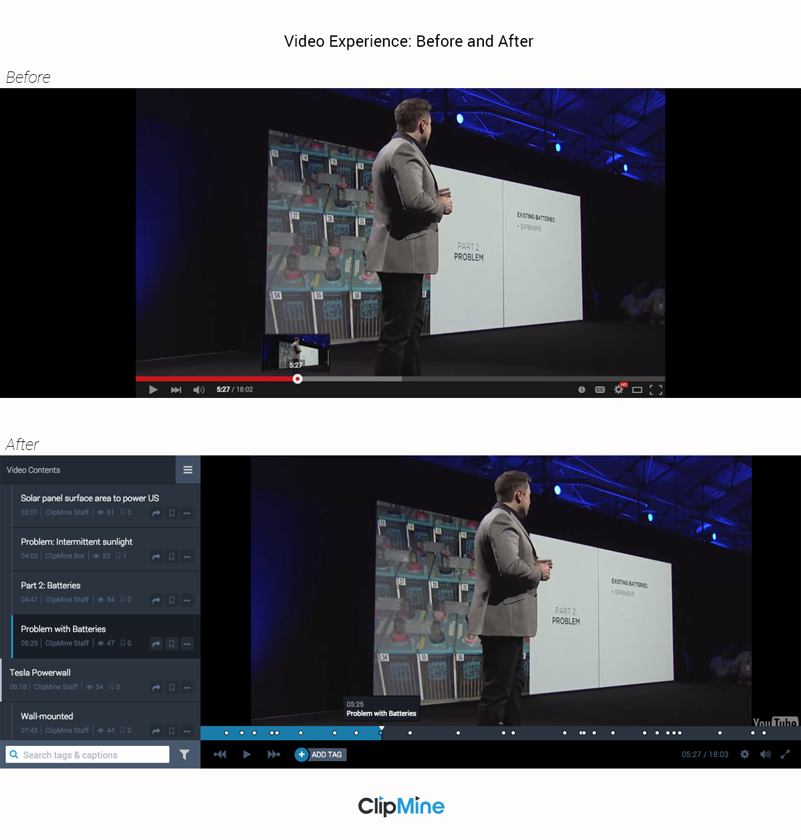Bookmark the Solar panel surface area tag

pos(172,513)
